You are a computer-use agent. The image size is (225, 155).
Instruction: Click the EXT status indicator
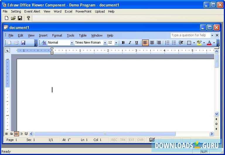[132, 140]
